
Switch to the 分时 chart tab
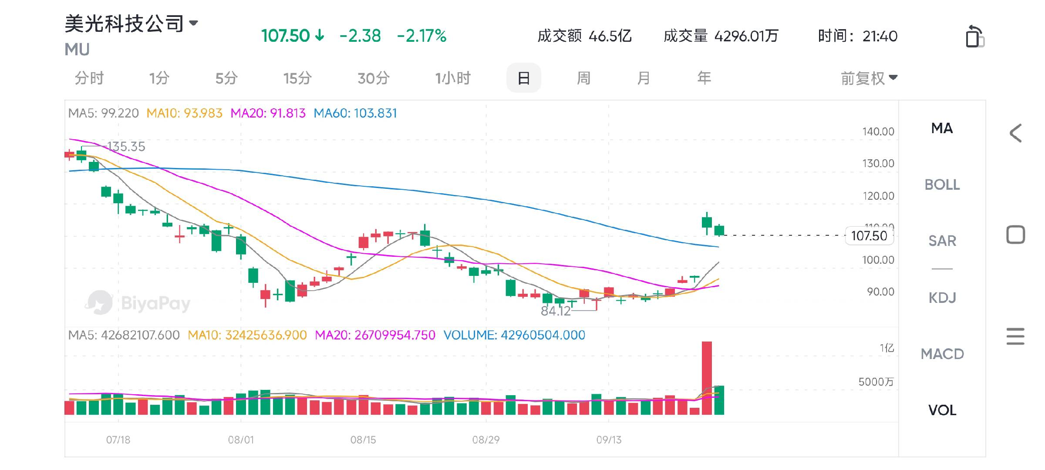[x=89, y=78]
